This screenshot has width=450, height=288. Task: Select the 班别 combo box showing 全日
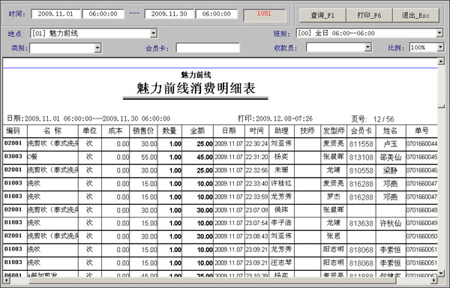pyautogui.click(x=370, y=33)
